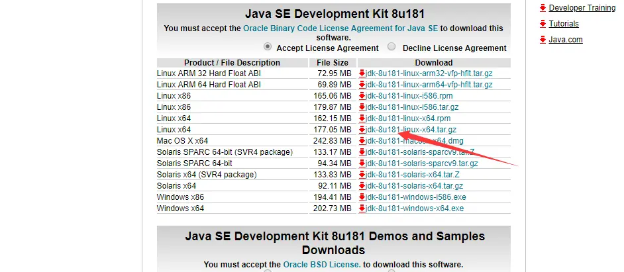This screenshot has width=624, height=272.
Task: Click download arrow icon beside jdk-8u181-solaris-x64.tar.Z
Action: 362,175
